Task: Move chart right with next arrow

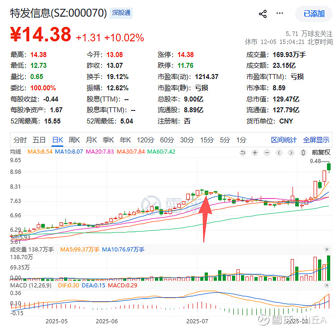Action: click(x=291, y=153)
